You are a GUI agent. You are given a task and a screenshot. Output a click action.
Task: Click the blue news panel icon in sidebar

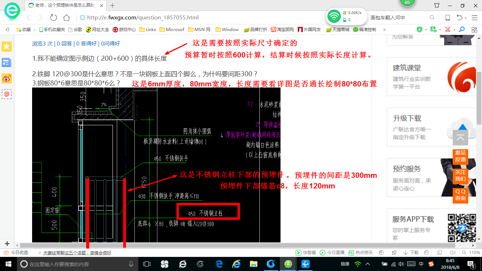click(7, 63)
